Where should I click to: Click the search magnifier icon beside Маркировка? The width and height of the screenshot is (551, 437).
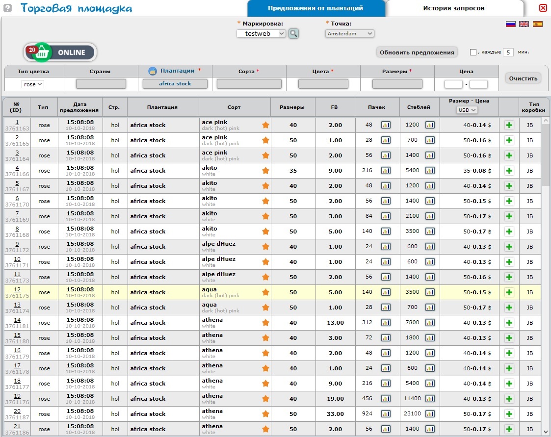point(293,33)
